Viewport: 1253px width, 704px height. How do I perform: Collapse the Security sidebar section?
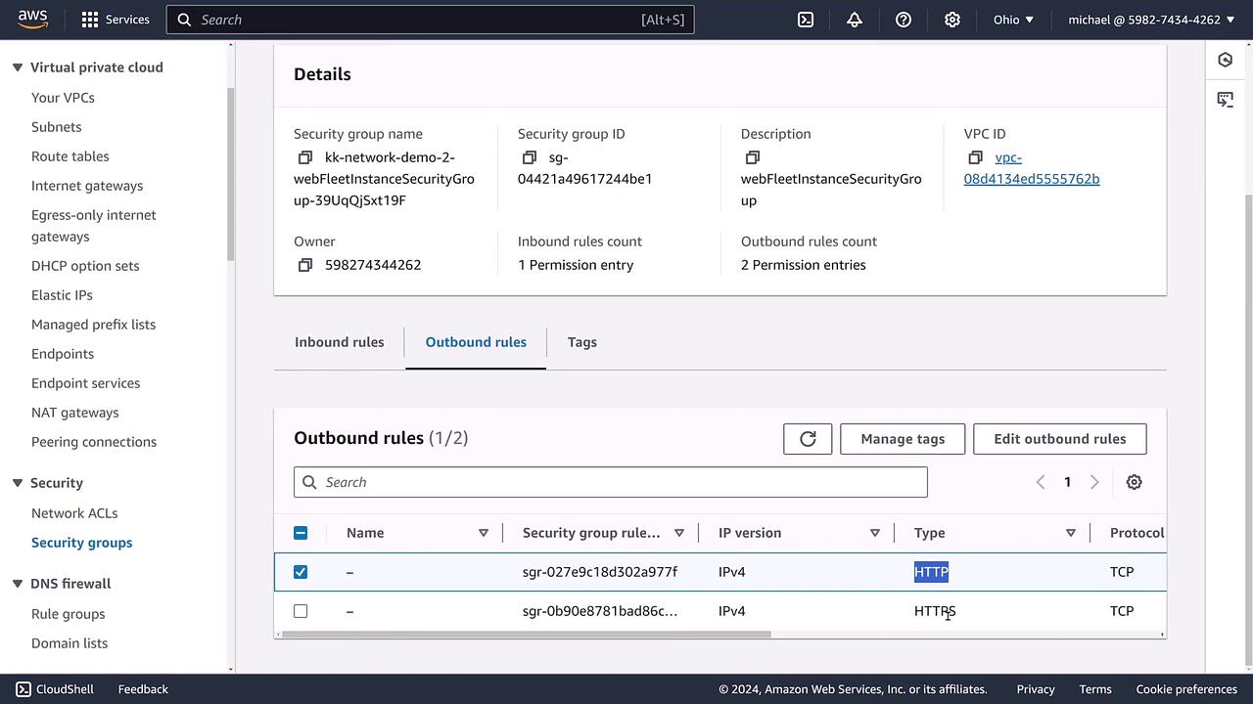tap(17, 483)
